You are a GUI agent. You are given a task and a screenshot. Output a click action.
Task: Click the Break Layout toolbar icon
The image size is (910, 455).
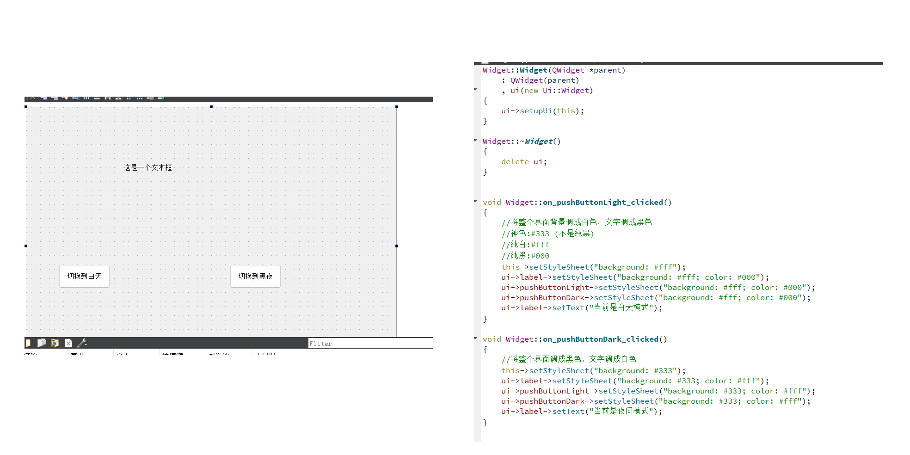(150, 98)
